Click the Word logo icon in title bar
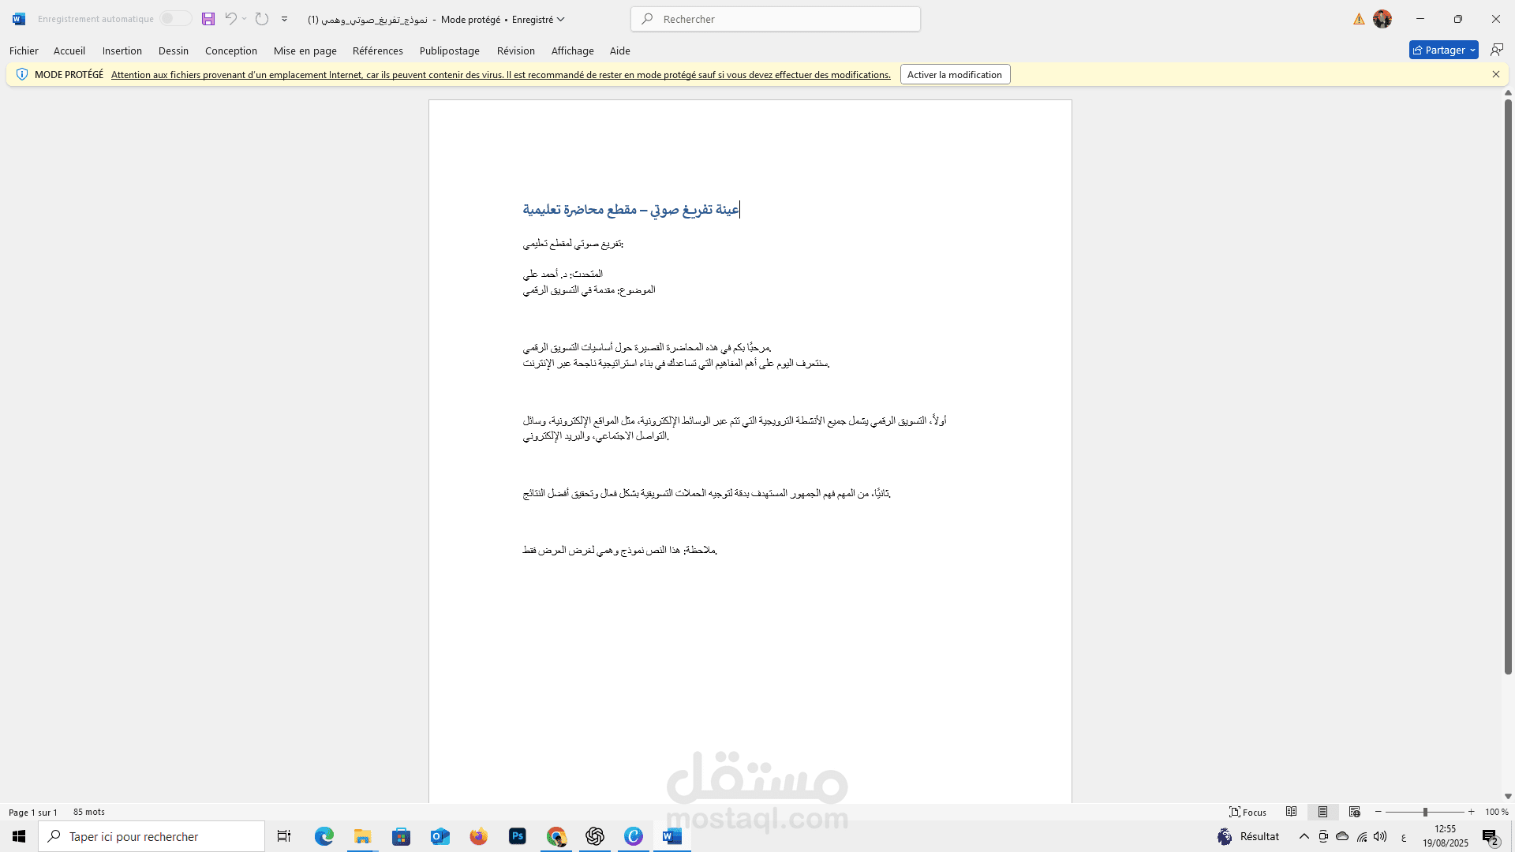Image resolution: width=1515 pixels, height=852 pixels. (x=19, y=19)
